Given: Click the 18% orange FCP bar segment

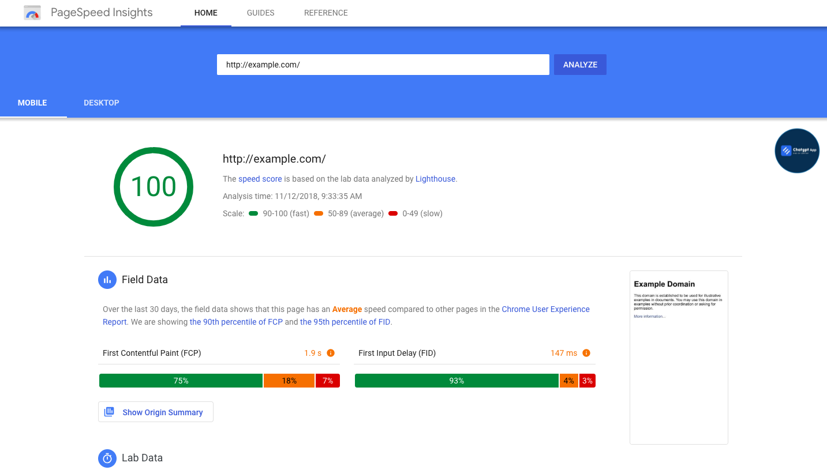Looking at the screenshot, I should [289, 381].
